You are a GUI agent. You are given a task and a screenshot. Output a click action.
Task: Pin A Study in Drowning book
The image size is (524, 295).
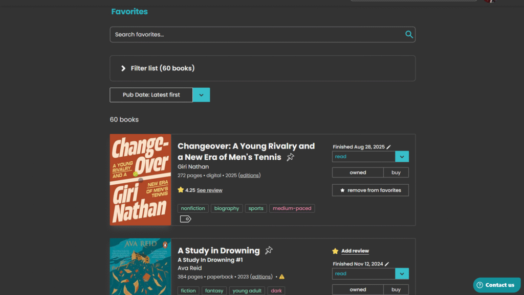tap(269, 251)
